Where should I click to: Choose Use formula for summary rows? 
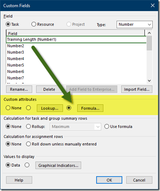107,126
